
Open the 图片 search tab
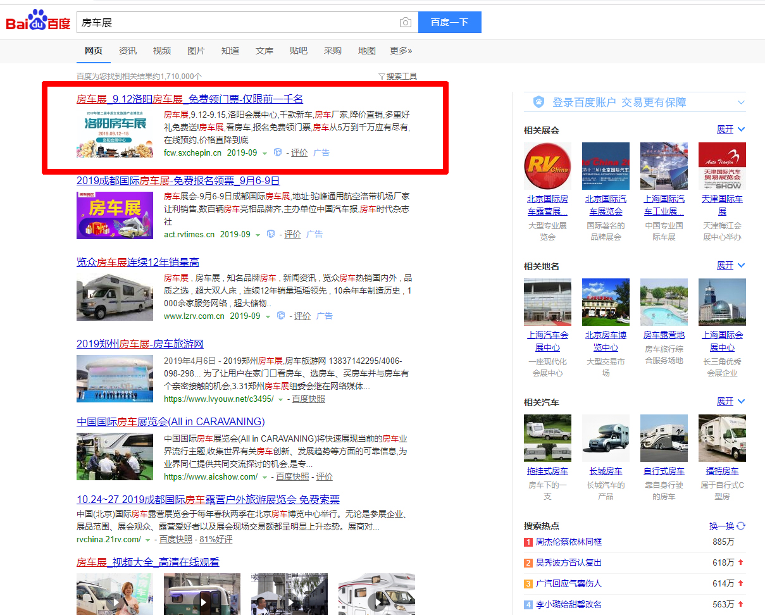(196, 51)
